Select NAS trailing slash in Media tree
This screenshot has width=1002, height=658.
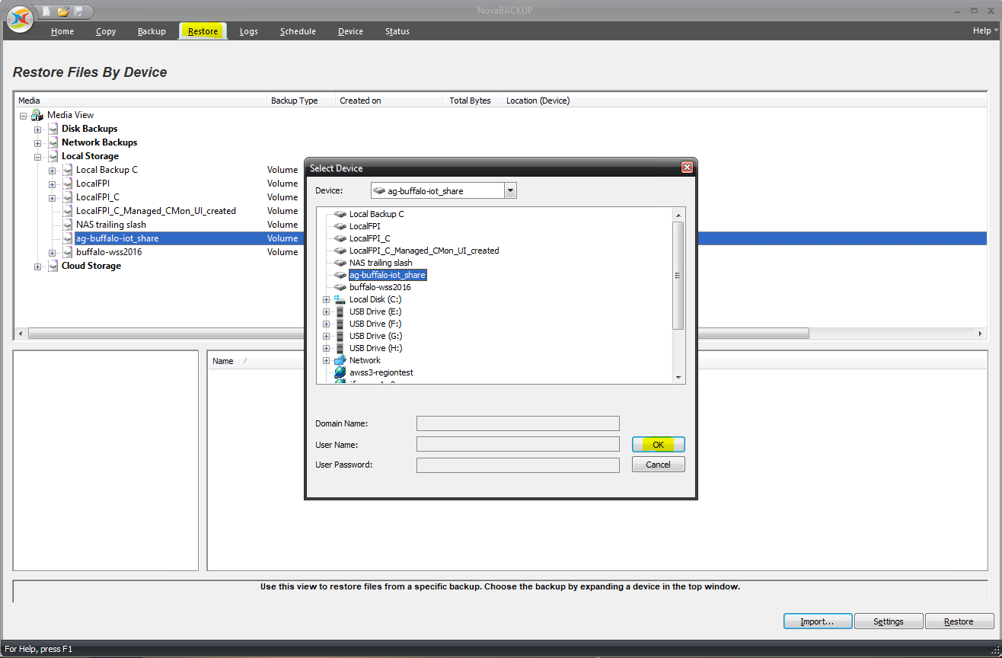pyautogui.click(x=111, y=225)
